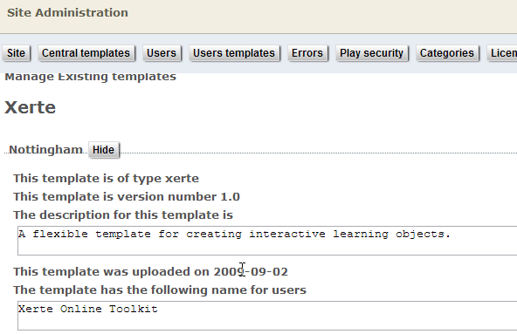Click 'Manage Existing templates' heading
Screen dimensions: 517x334
pos(90,77)
